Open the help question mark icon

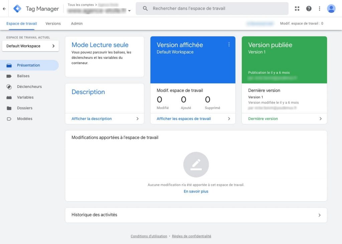tap(309, 9)
